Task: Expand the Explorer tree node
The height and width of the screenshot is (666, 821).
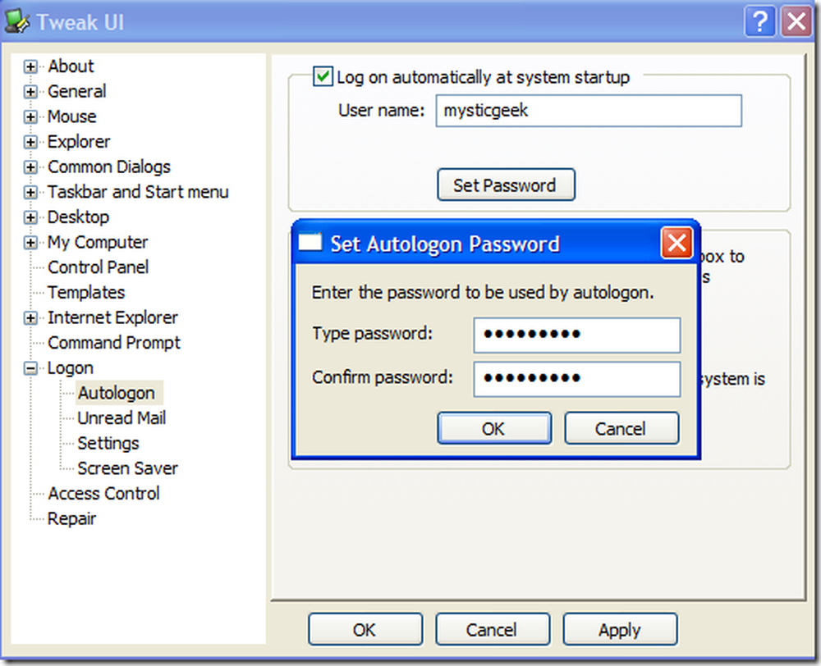Action: tap(30, 142)
